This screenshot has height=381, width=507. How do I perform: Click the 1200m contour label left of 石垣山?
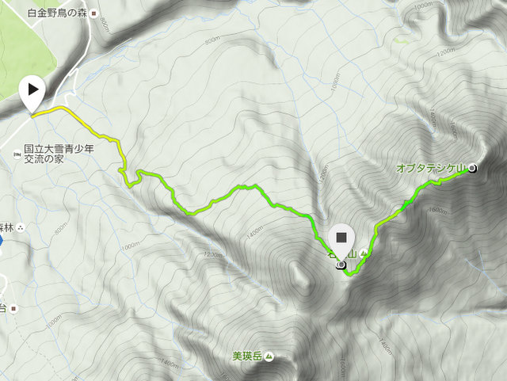point(214,254)
